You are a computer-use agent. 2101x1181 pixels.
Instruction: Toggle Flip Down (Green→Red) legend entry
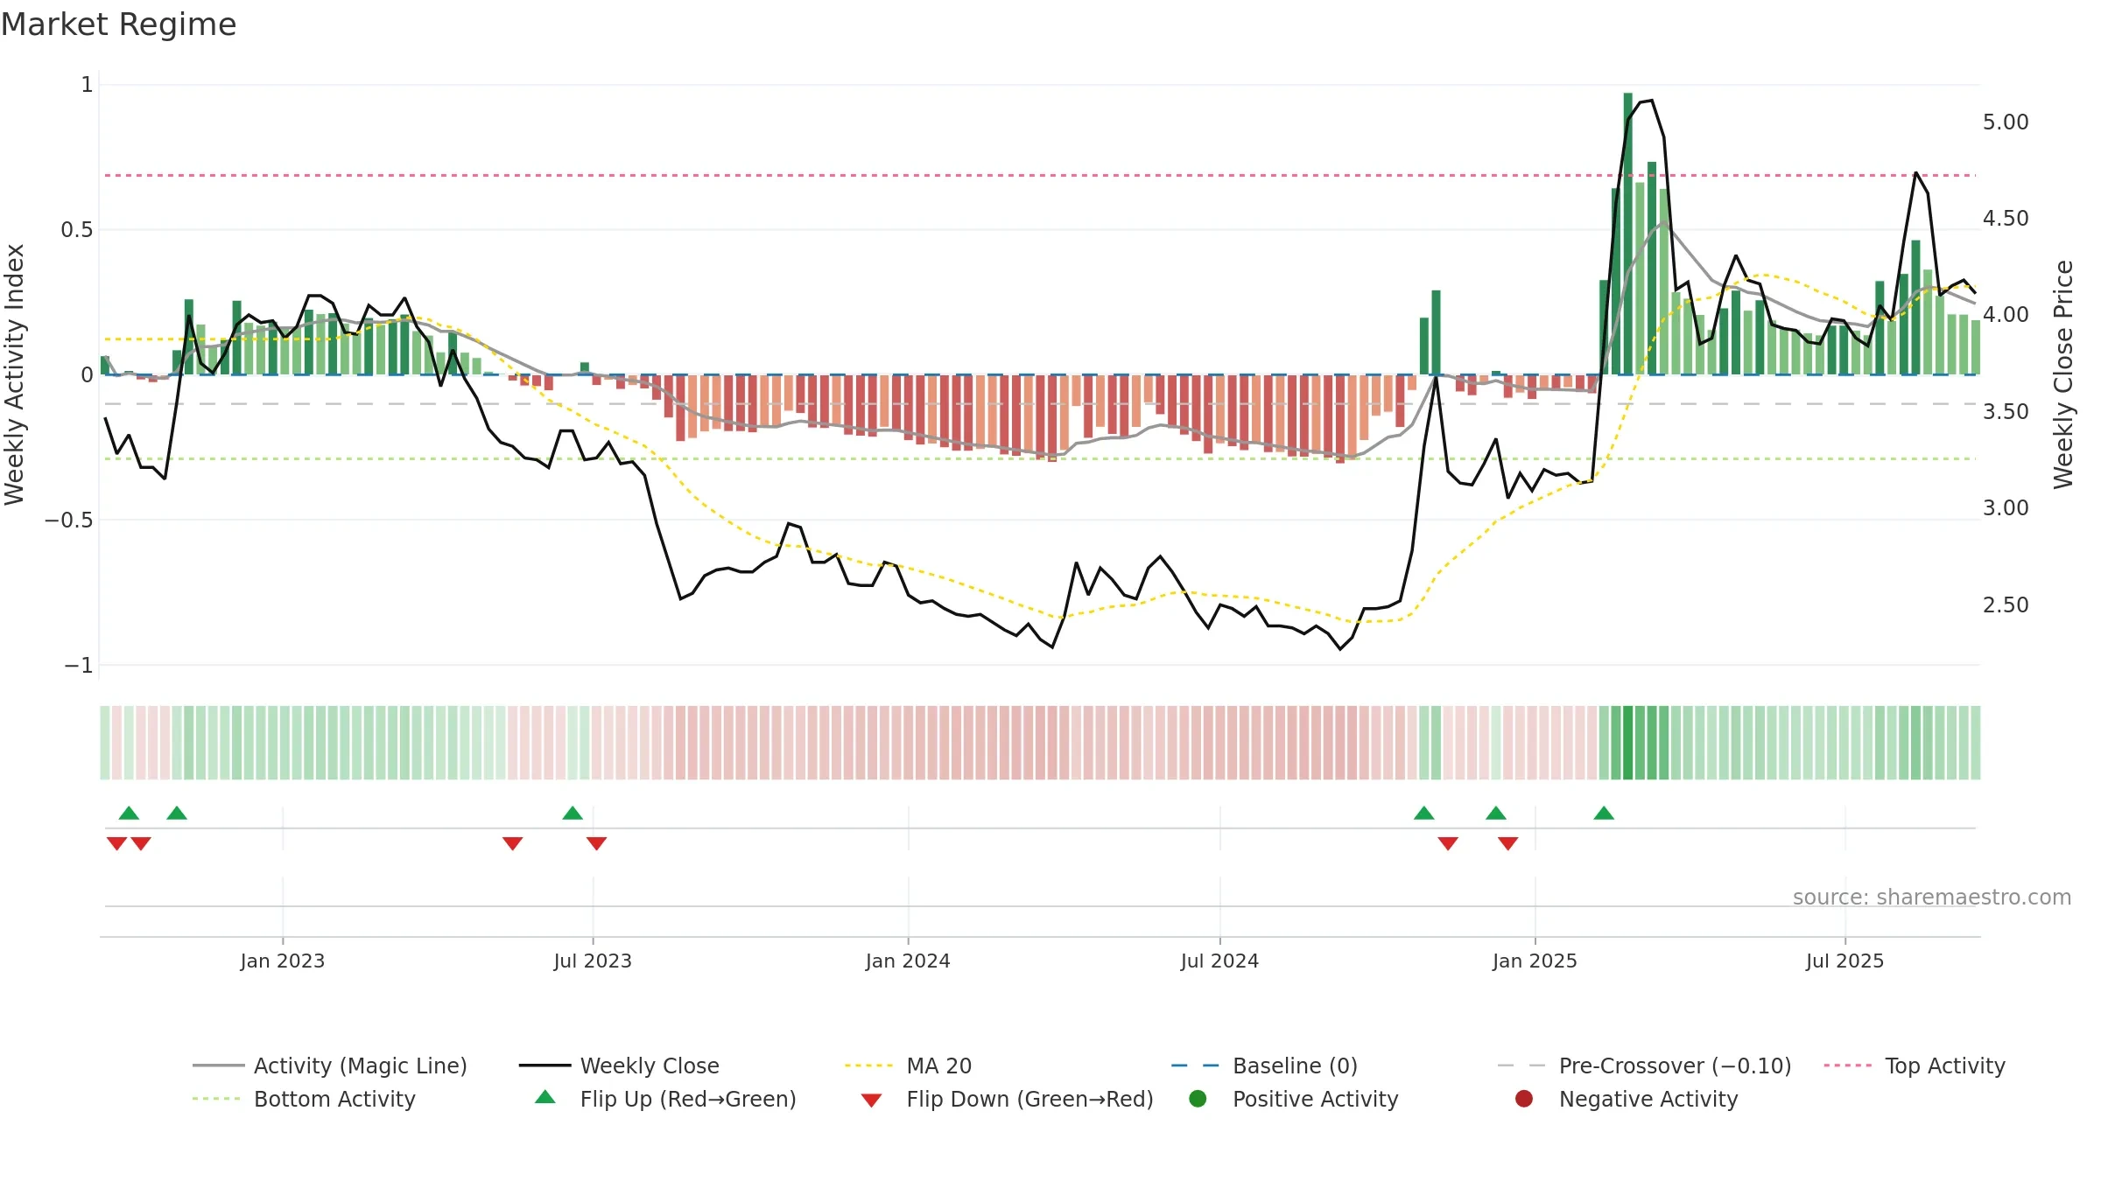pos(1007,1099)
